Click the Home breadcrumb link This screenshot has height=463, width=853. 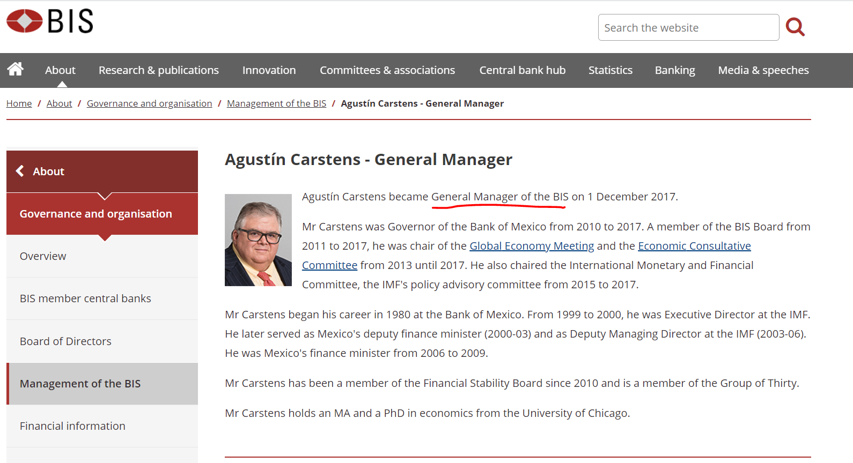point(19,103)
